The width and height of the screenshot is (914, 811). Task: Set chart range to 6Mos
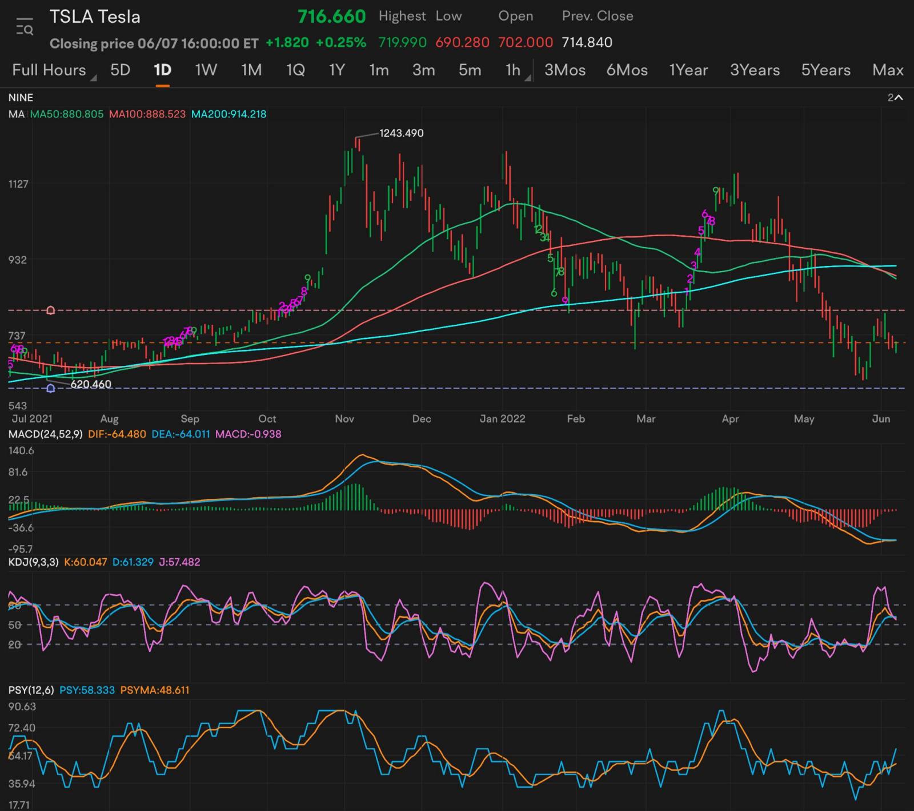click(627, 70)
